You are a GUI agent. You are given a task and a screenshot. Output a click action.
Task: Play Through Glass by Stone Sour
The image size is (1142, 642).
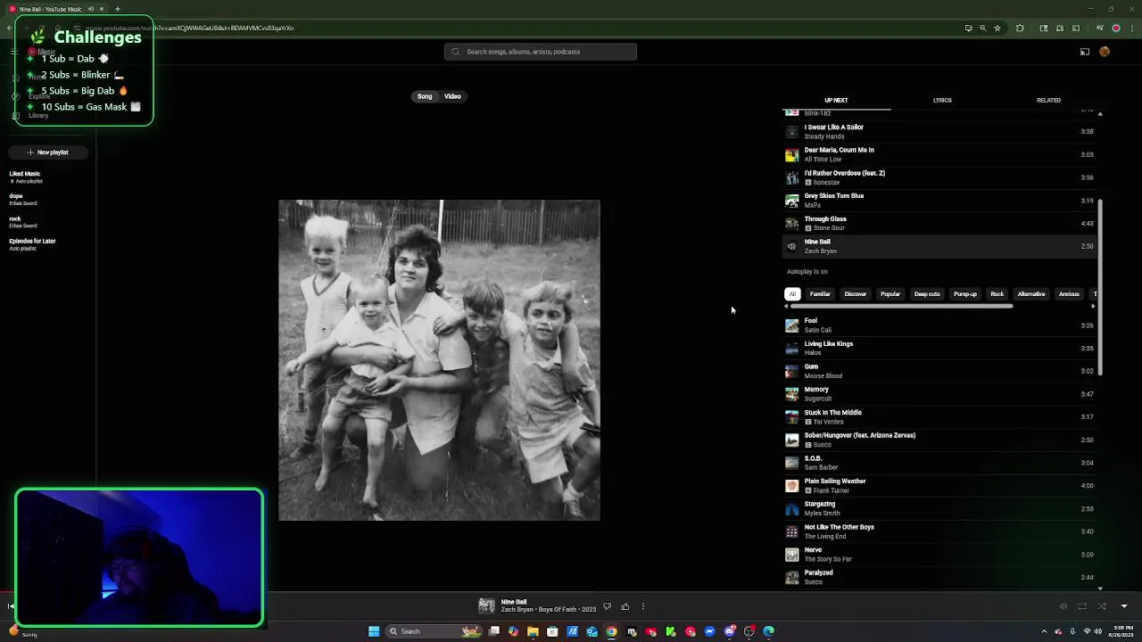click(939, 223)
